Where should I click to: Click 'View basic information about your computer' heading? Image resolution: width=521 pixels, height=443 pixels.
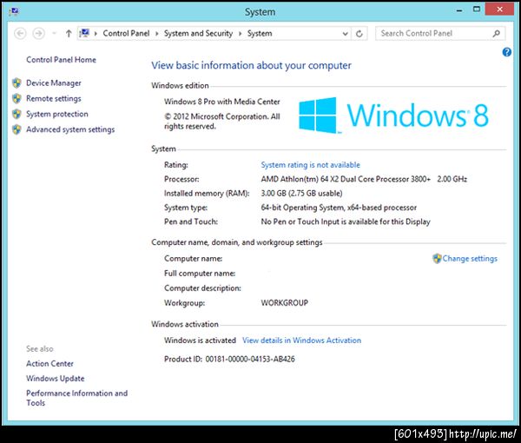251,65
